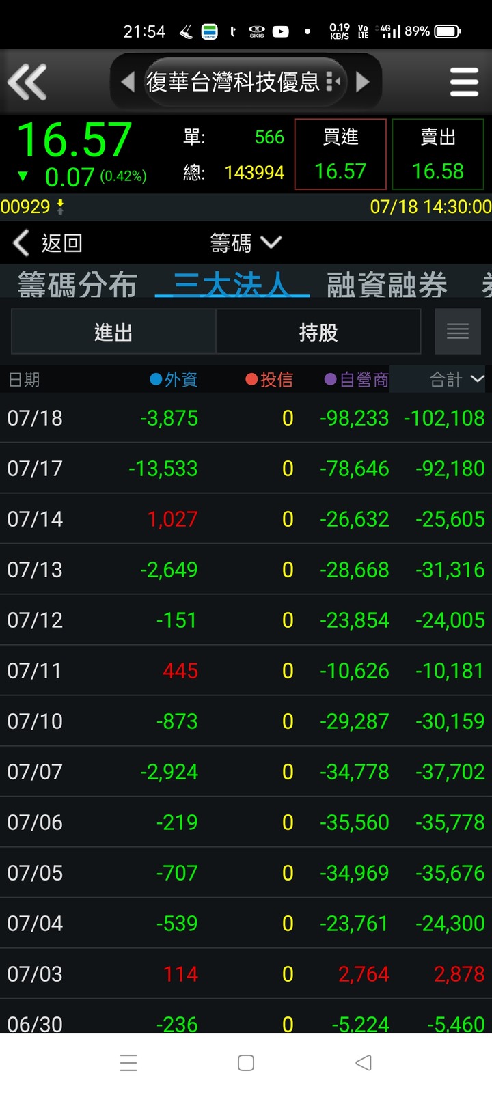Select the 三大法人 tab
This screenshot has width=492, height=1093.
[232, 284]
